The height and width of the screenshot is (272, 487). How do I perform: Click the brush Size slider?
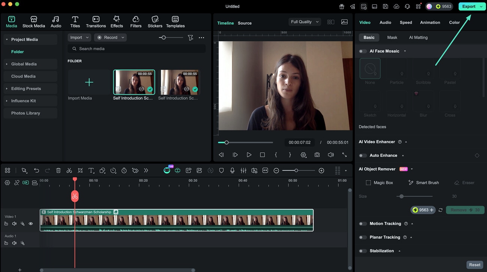(401, 196)
